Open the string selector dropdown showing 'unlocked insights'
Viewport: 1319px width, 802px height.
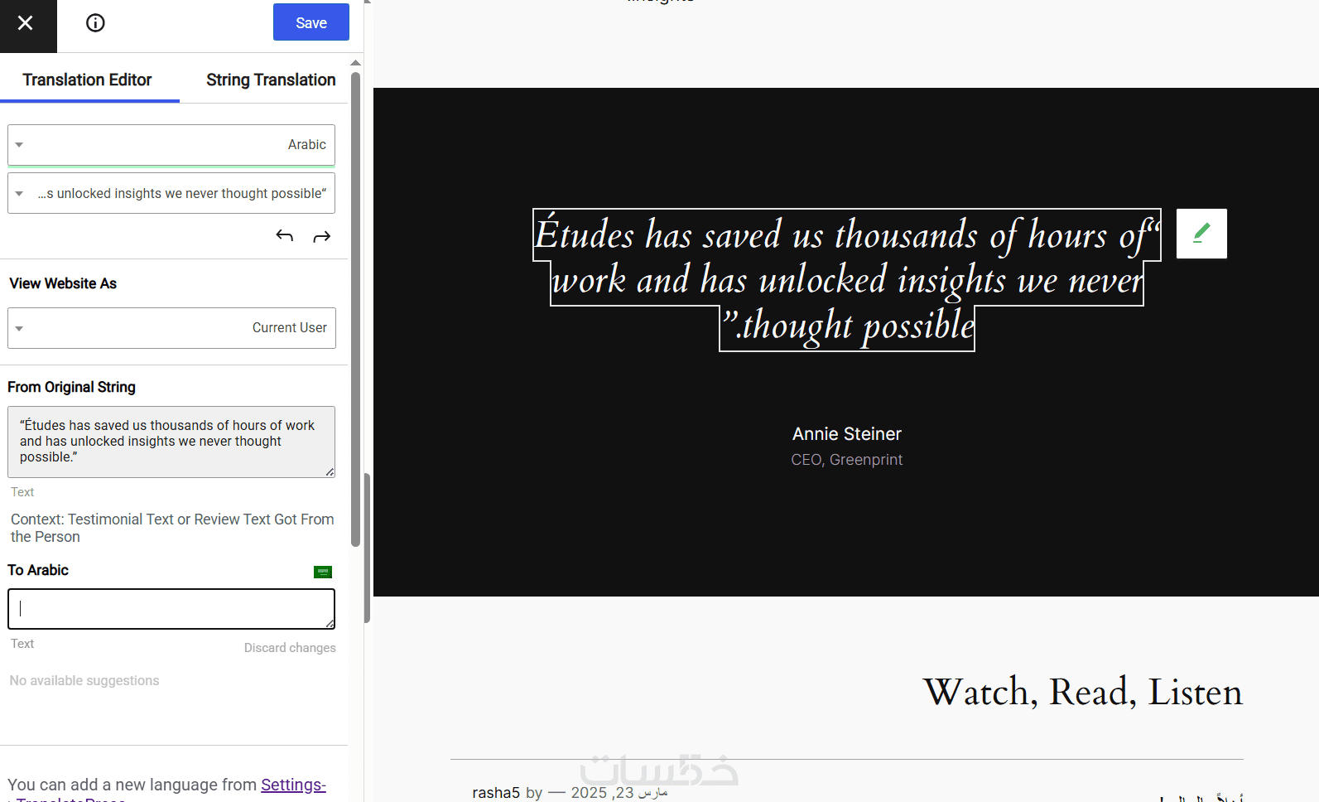(171, 193)
